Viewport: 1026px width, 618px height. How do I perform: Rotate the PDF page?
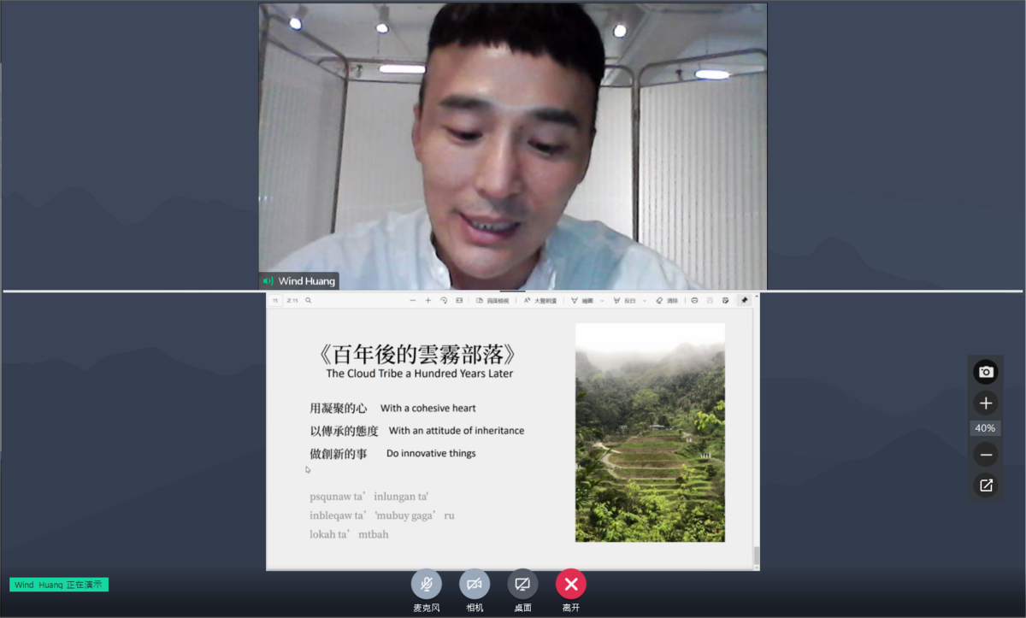(x=444, y=301)
